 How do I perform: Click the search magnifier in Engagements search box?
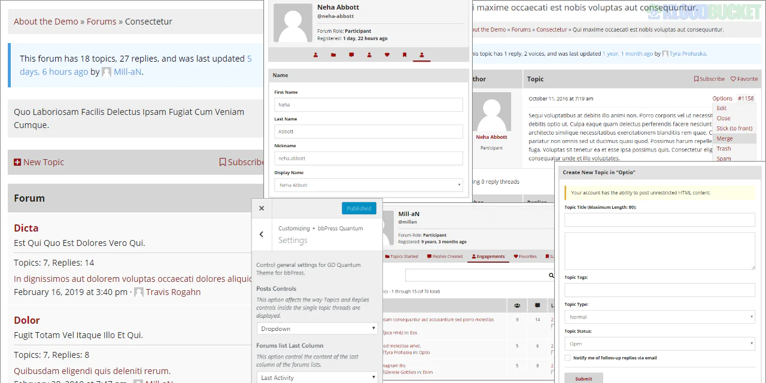click(x=551, y=275)
